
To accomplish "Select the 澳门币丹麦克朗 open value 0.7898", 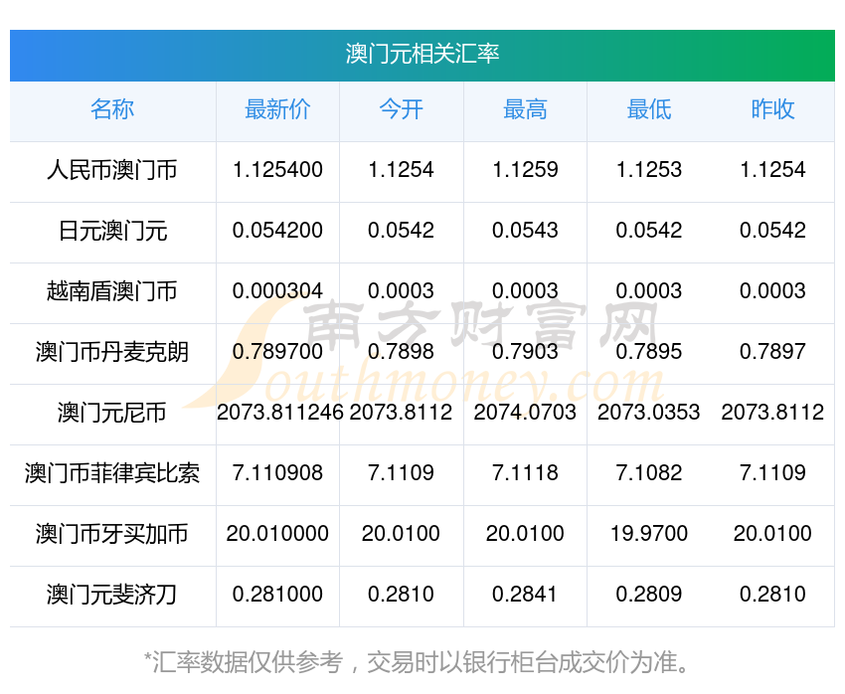I will pyautogui.click(x=401, y=352).
